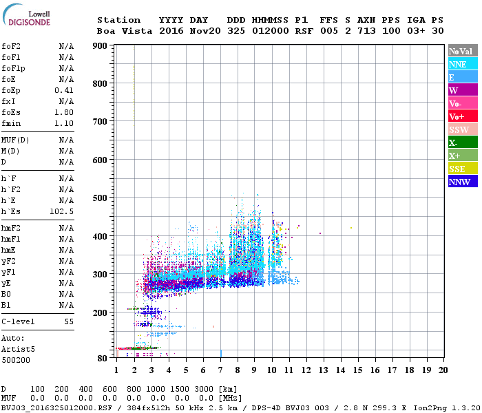Click the 300 km height axis label

[x=100, y=274]
